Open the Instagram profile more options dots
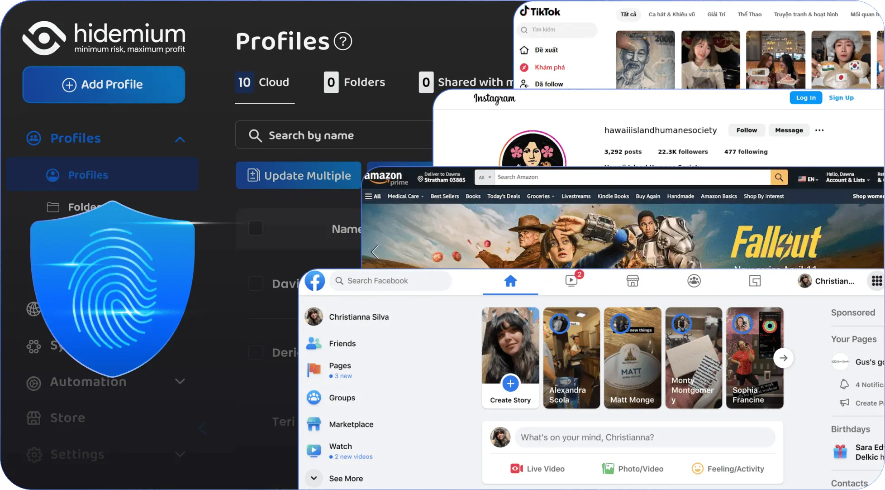The height and width of the screenshot is (490, 885). 819,130
